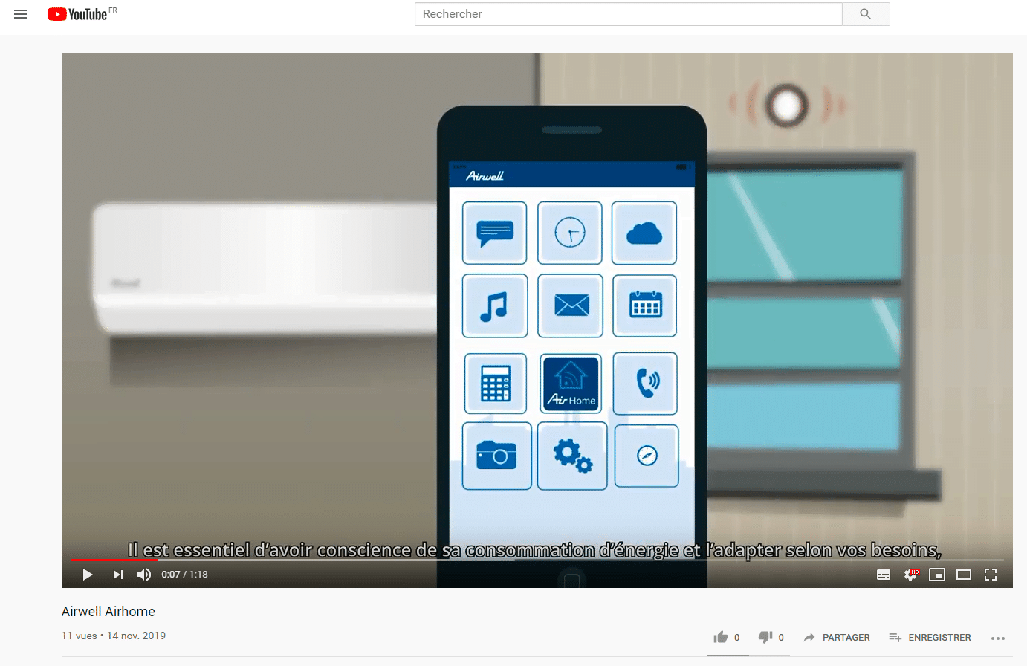This screenshot has height=666, width=1027.
Task: Activate the miniplayer mode
Action: (937, 575)
